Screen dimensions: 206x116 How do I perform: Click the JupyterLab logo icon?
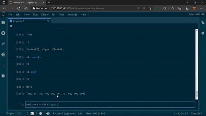tap(3, 14)
